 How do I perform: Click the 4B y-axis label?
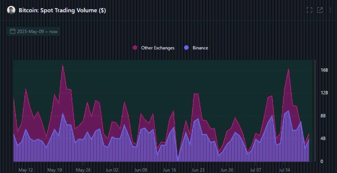pos(323,139)
